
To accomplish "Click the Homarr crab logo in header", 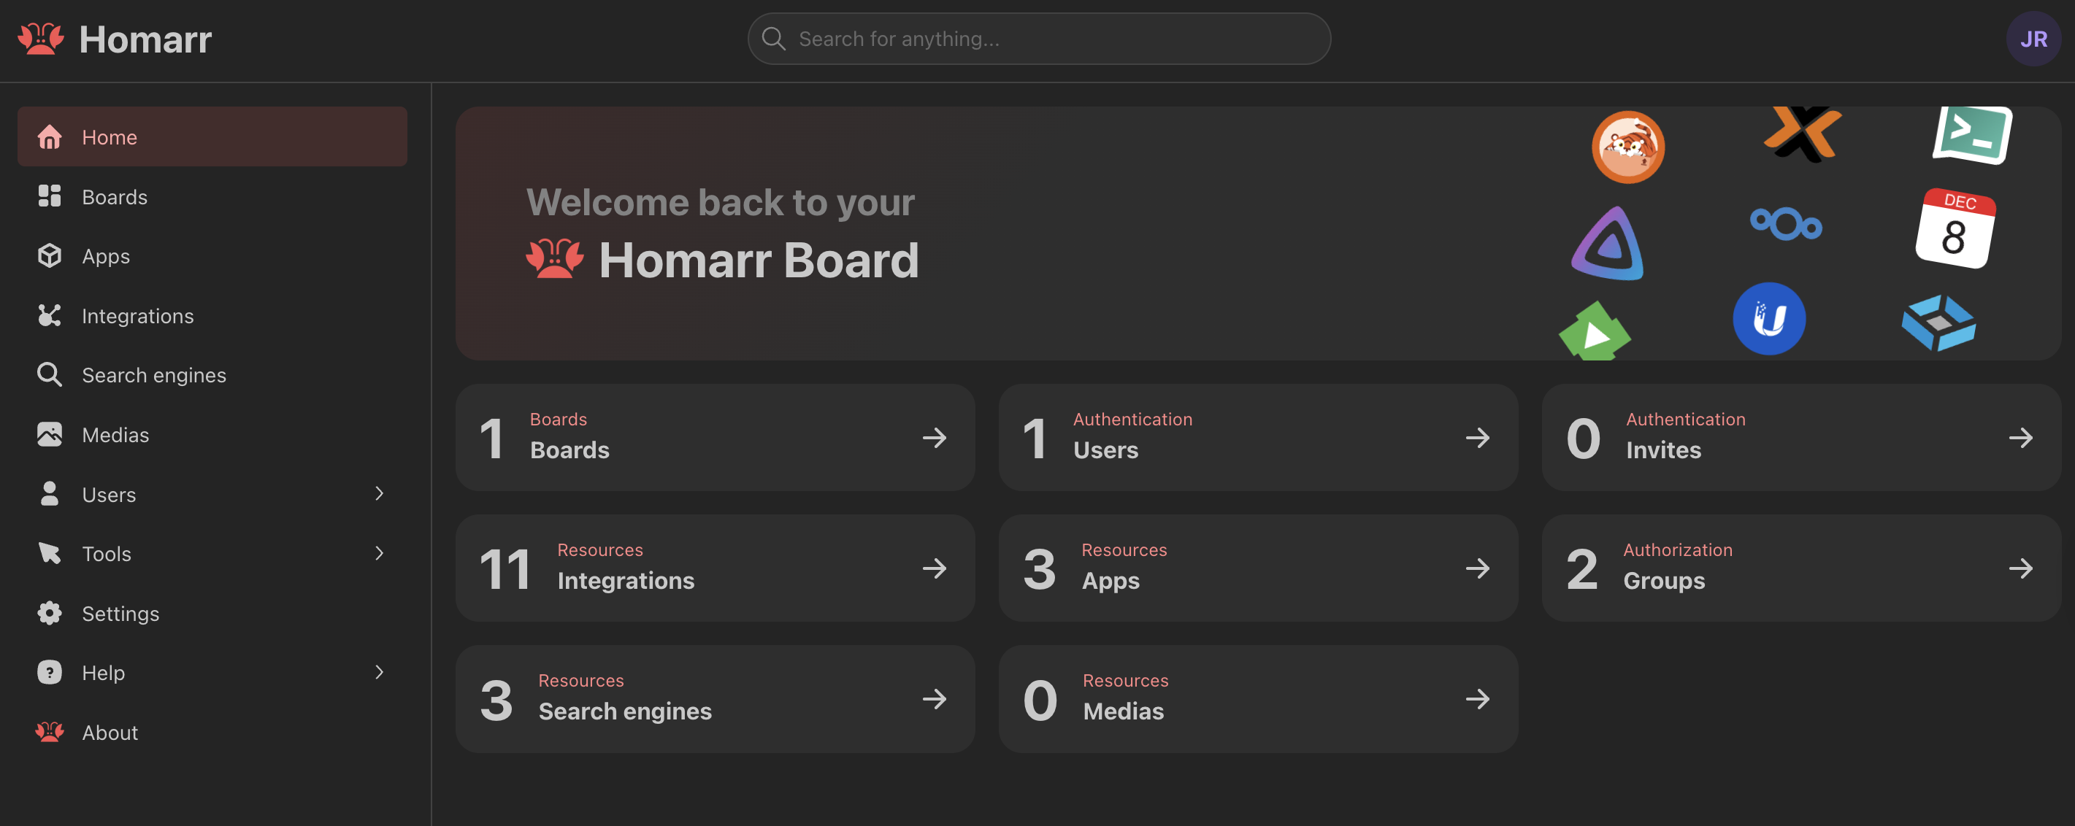I will (x=40, y=38).
